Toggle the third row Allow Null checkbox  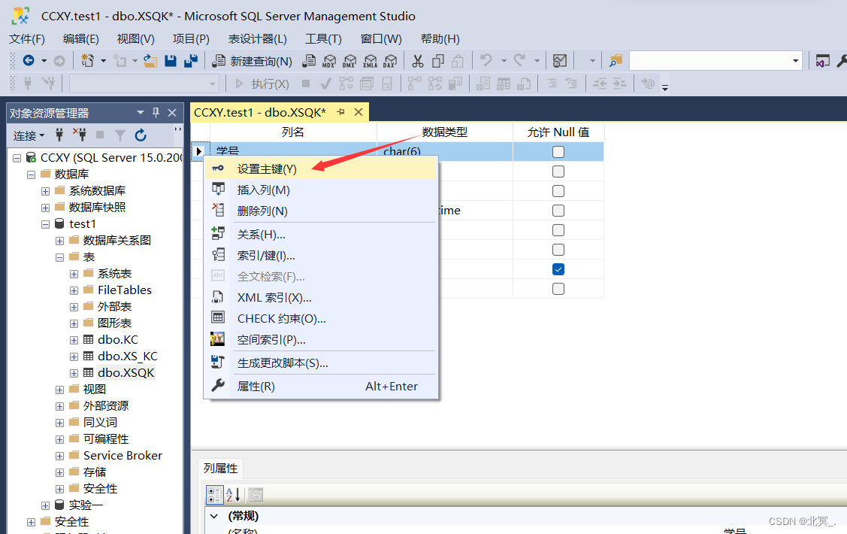[x=558, y=191]
